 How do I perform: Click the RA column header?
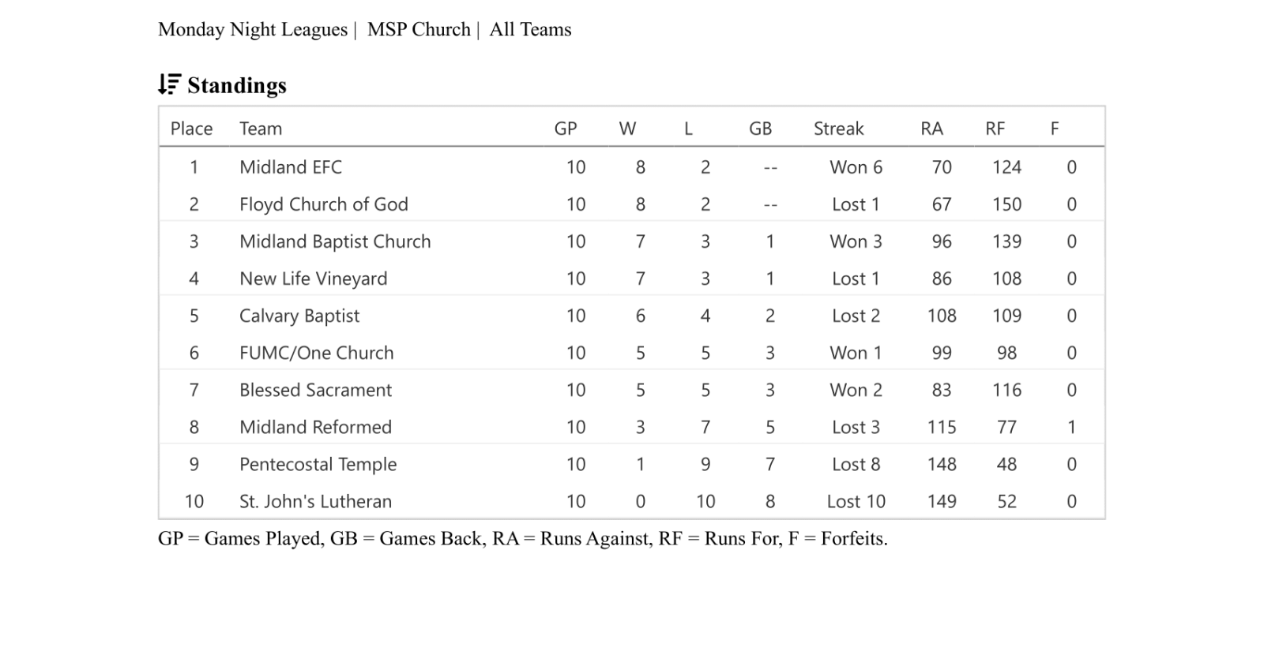(931, 129)
